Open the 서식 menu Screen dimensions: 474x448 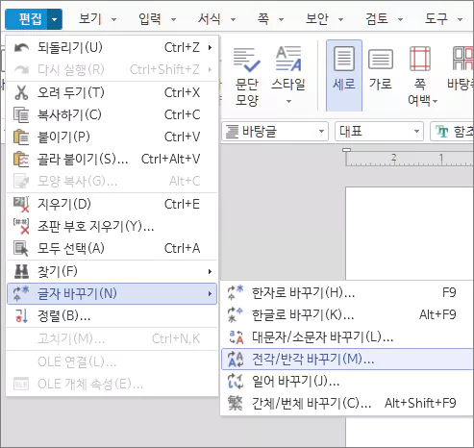(210, 19)
